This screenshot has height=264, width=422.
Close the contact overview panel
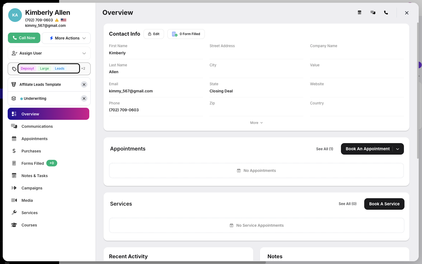[x=407, y=13]
